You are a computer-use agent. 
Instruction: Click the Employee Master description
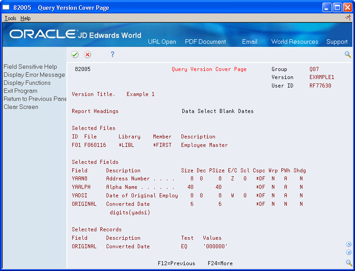tap(204, 145)
